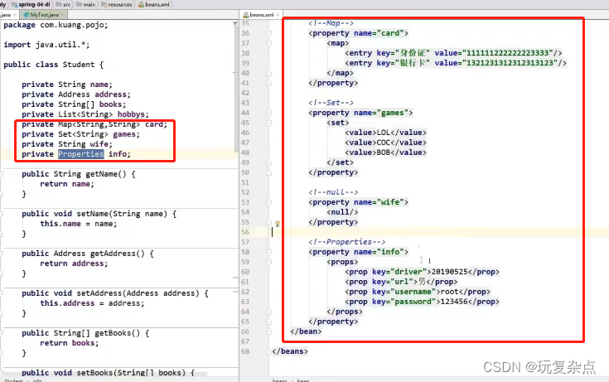
Task: Collapse the wife property fold at line 53
Action: tap(268, 202)
